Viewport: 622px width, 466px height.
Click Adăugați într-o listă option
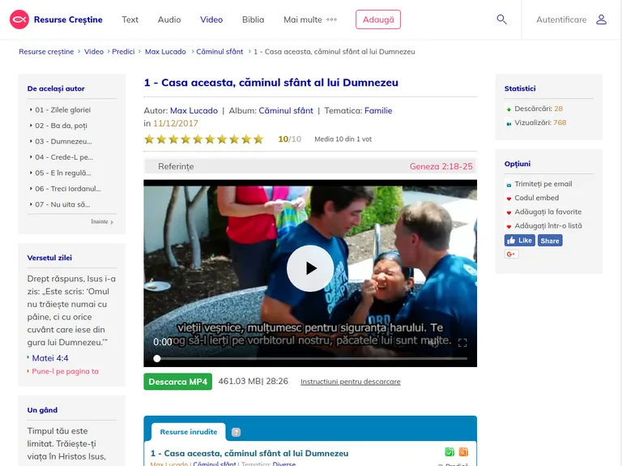548,225
